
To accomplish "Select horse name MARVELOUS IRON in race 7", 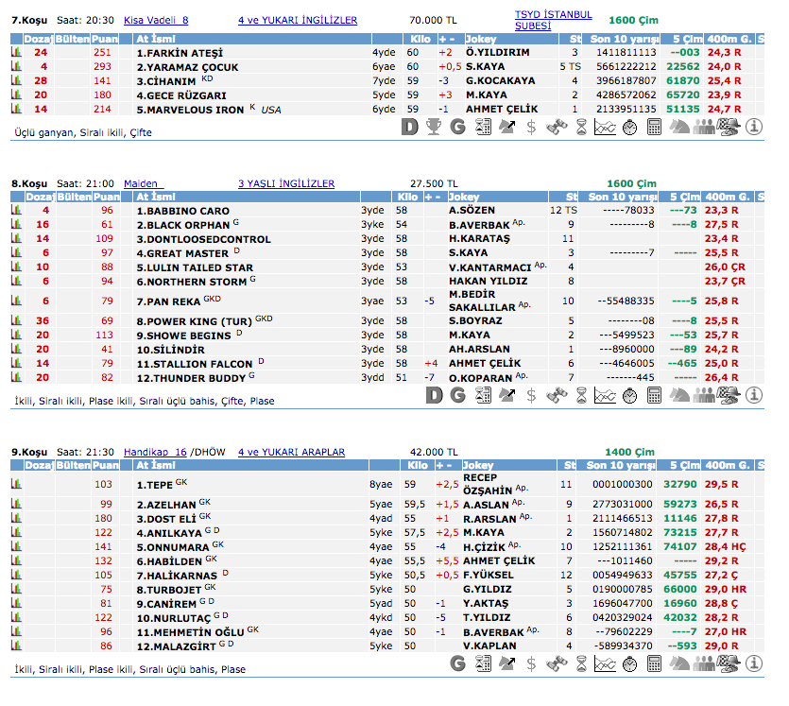I will pos(194,110).
